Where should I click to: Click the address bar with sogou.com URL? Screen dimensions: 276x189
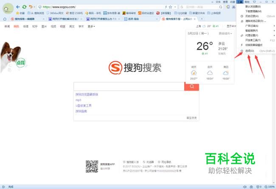click(102, 7)
